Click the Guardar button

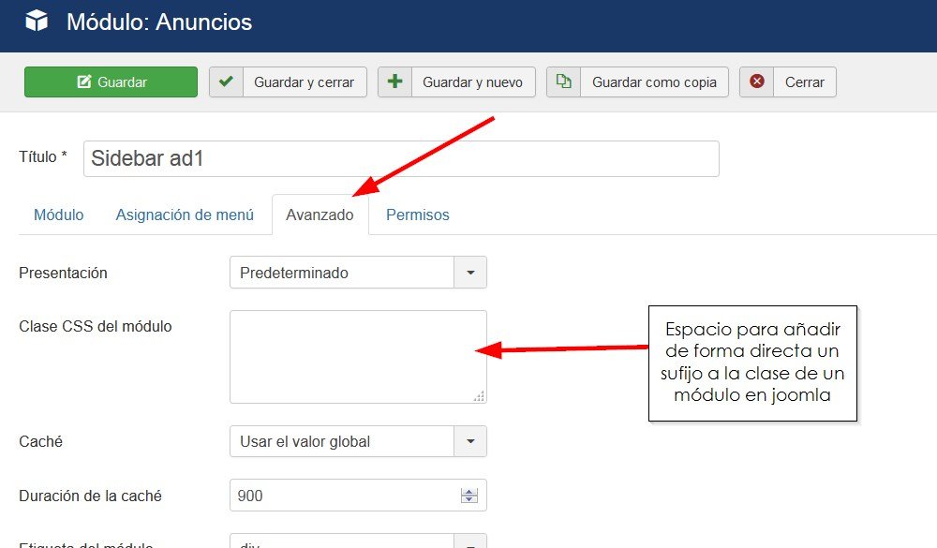click(111, 81)
